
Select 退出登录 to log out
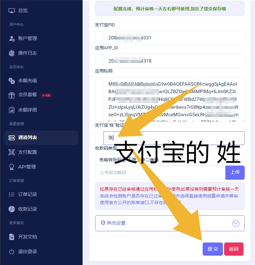click(27, 252)
